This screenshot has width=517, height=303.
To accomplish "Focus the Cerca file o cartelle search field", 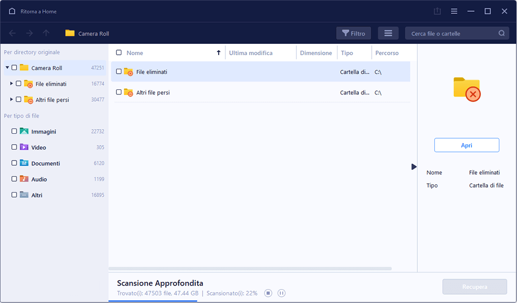I will [457, 33].
